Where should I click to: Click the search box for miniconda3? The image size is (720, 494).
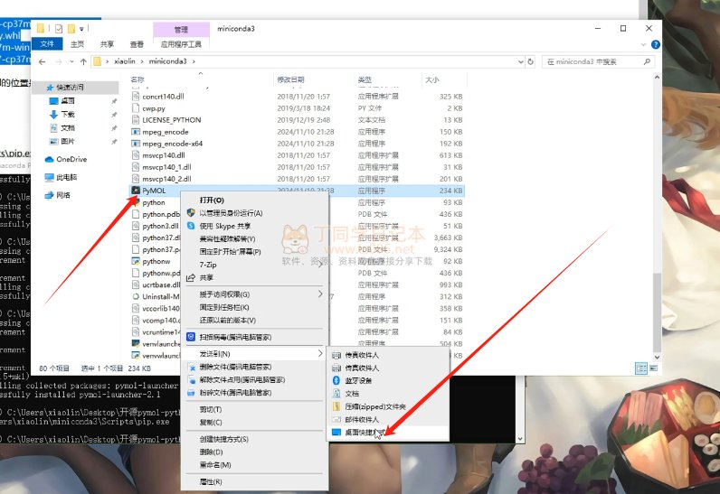coord(597,61)
